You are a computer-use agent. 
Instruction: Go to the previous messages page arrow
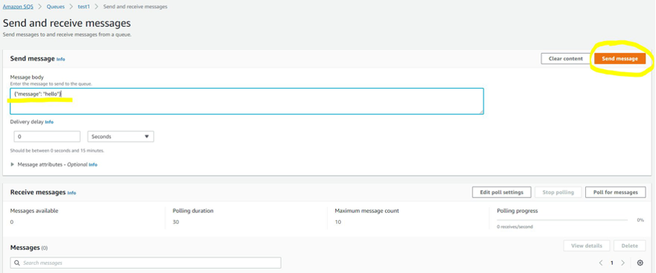coord(601,263)
